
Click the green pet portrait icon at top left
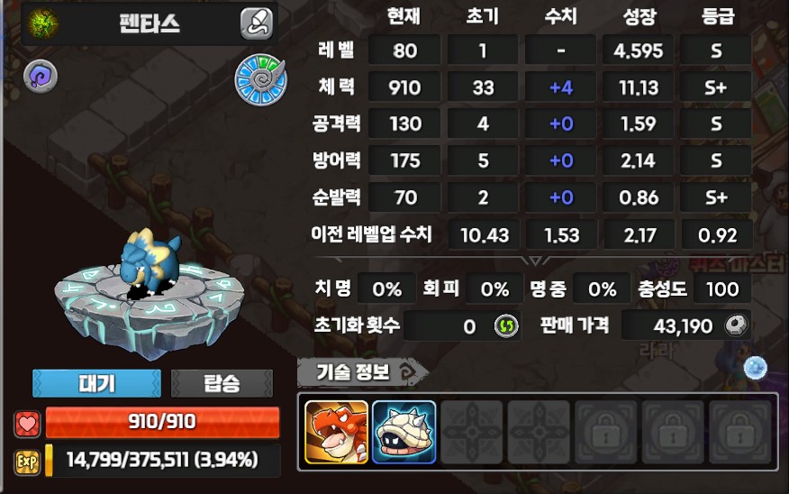(42, 23)
